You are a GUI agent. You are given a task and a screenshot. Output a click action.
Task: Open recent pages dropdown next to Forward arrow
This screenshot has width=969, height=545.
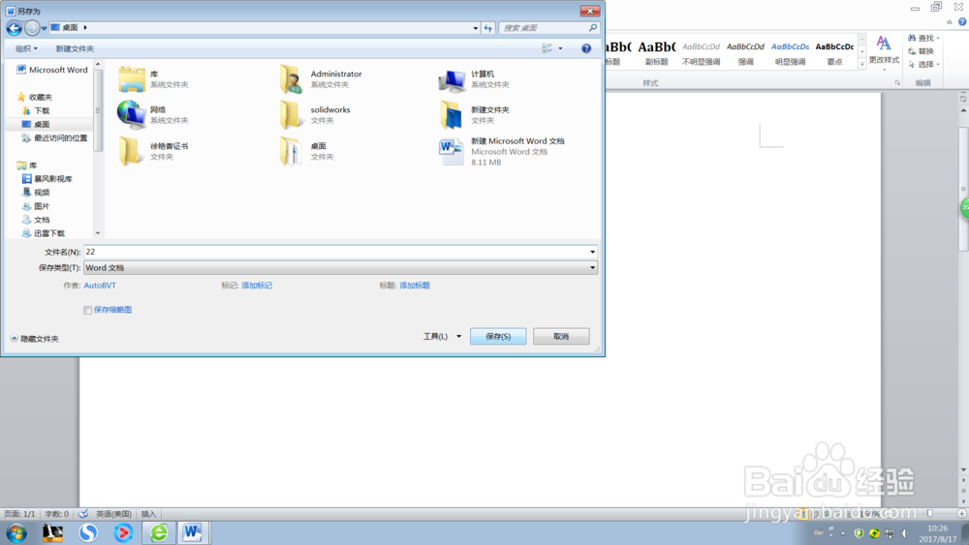[44, 28]
